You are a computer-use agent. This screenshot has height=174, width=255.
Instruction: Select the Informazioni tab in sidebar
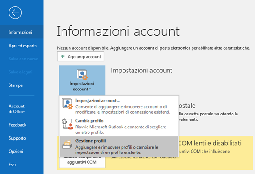point(22,32)
